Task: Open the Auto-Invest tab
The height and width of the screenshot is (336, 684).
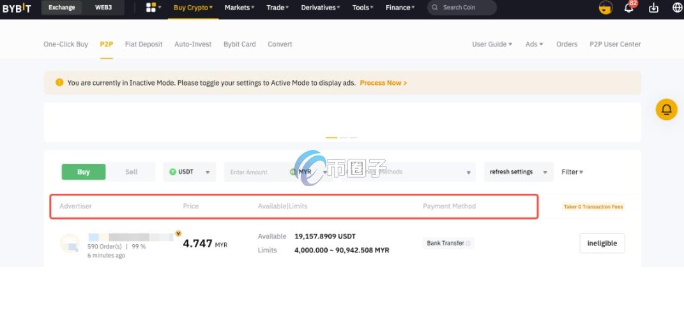Action: tap(193, 44)
